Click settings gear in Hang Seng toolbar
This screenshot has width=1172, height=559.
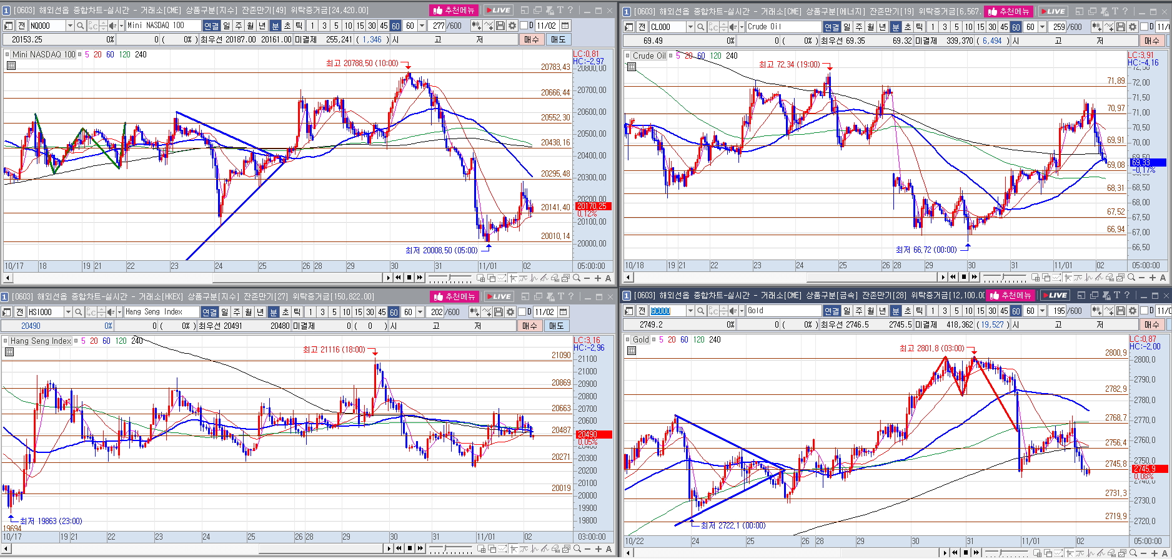click(510, 311)
